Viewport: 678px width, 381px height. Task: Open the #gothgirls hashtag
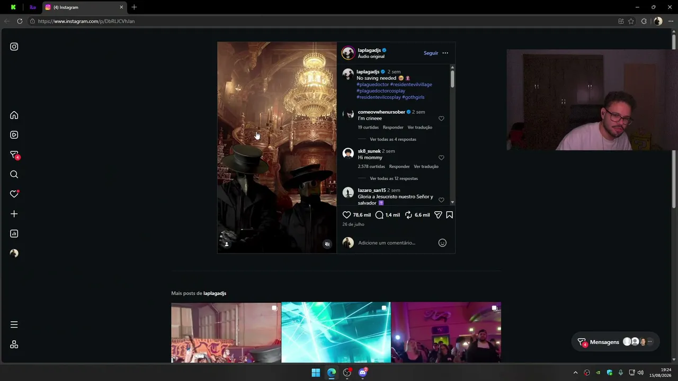click(413, 97)
